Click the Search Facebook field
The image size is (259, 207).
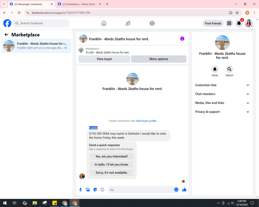tap(41, 23)
